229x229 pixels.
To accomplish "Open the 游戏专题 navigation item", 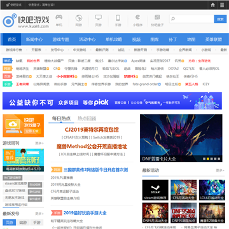I will pyautogui.click(x=61, y=39).
